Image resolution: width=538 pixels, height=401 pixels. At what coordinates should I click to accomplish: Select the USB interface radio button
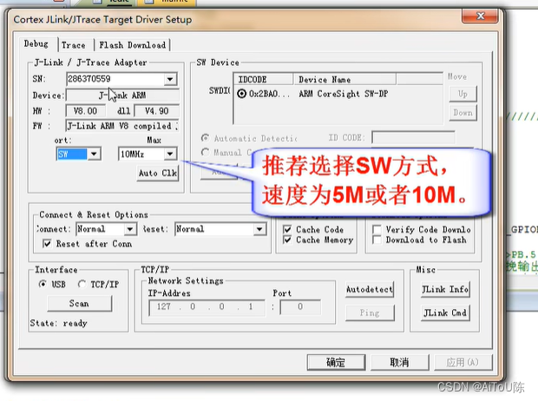(x=43, y=284)
